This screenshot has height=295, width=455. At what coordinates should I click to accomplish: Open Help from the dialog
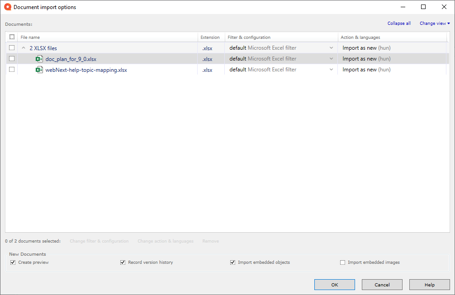coord(429,285)
